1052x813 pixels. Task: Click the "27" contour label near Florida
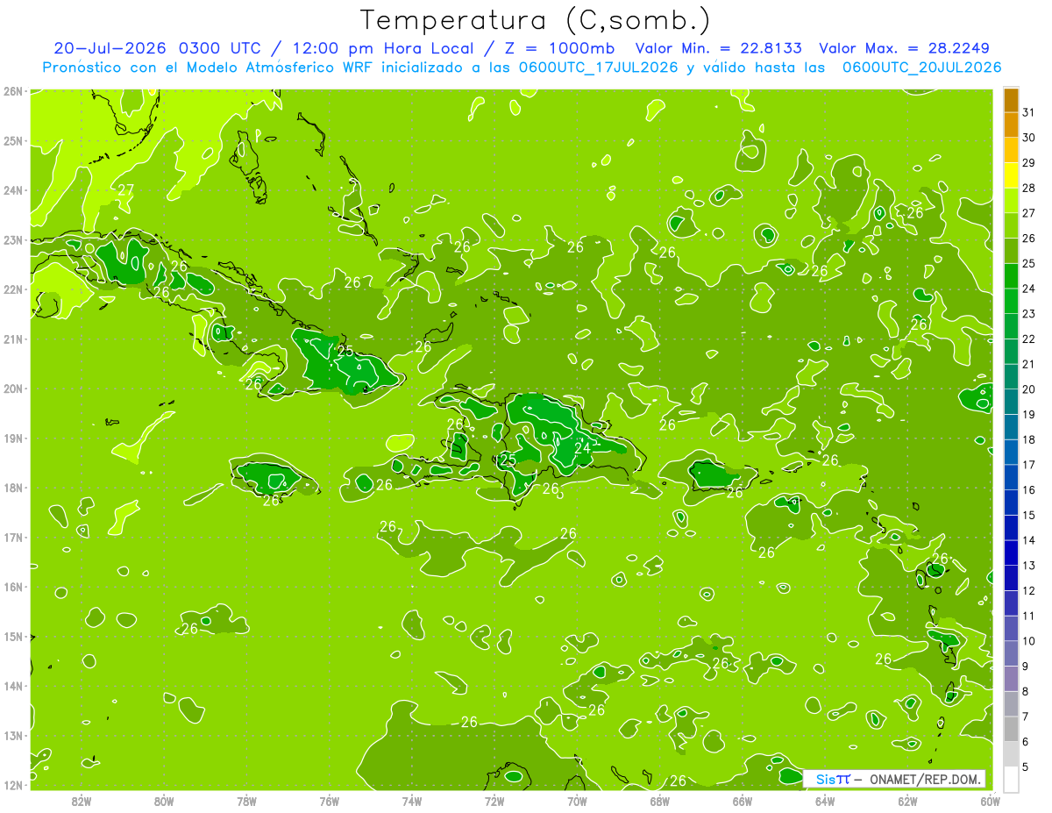(x=126, y=189)
